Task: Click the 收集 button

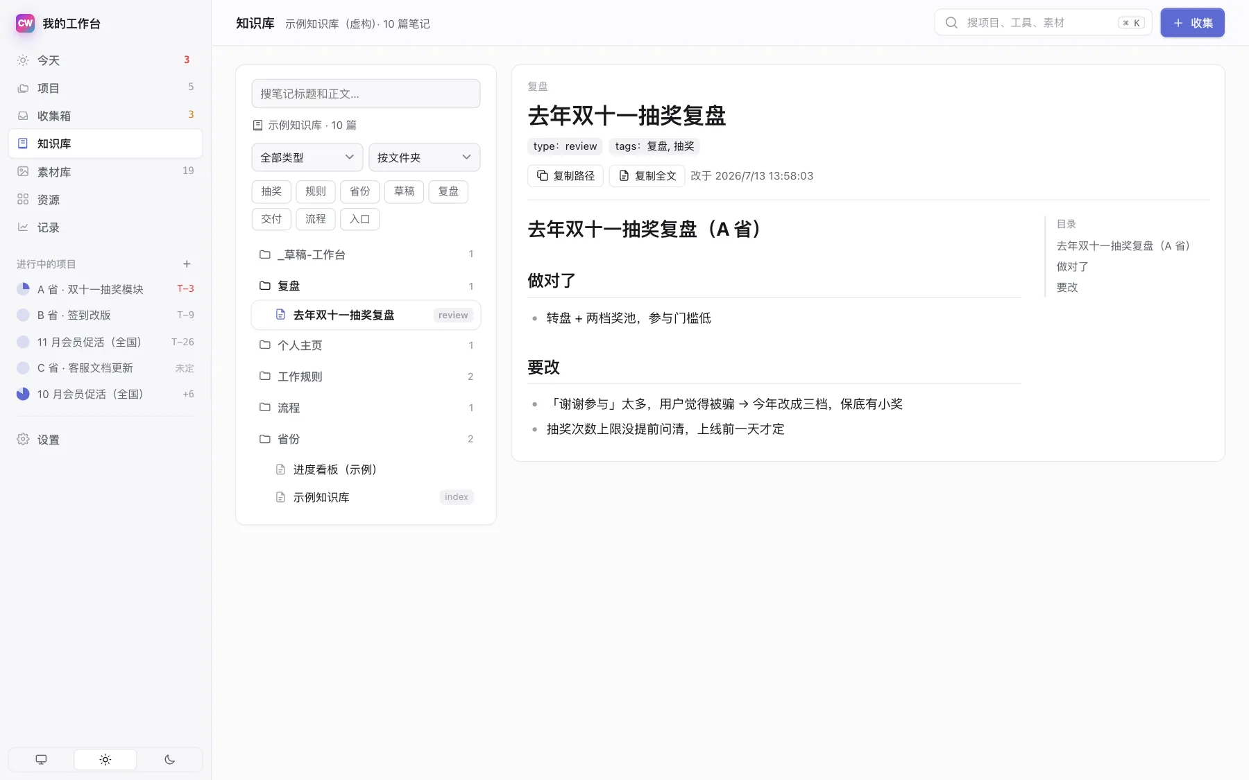Action: (x=1192, y=23)
